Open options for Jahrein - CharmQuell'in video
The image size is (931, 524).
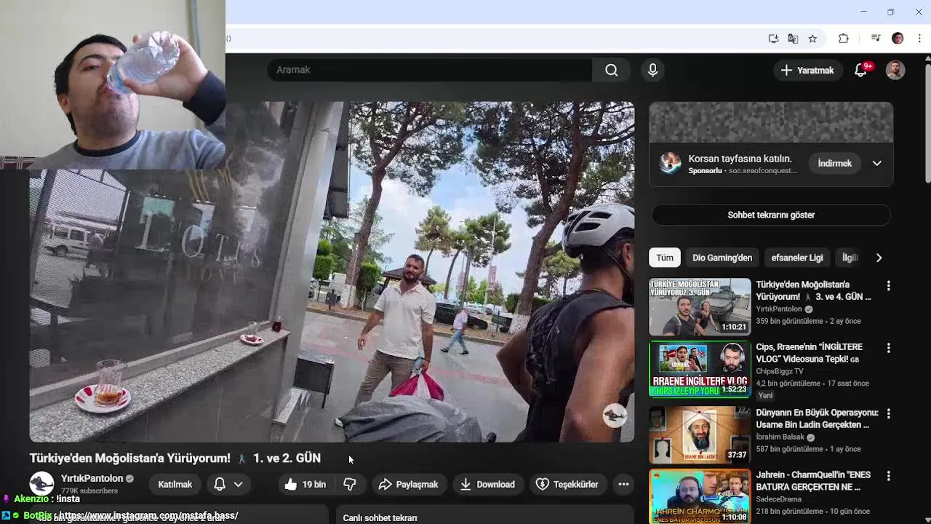pos(888,476)
